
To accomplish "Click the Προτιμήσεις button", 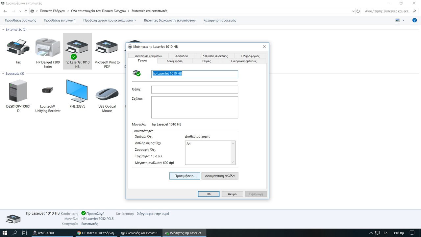I will click(x=185, y=176).
